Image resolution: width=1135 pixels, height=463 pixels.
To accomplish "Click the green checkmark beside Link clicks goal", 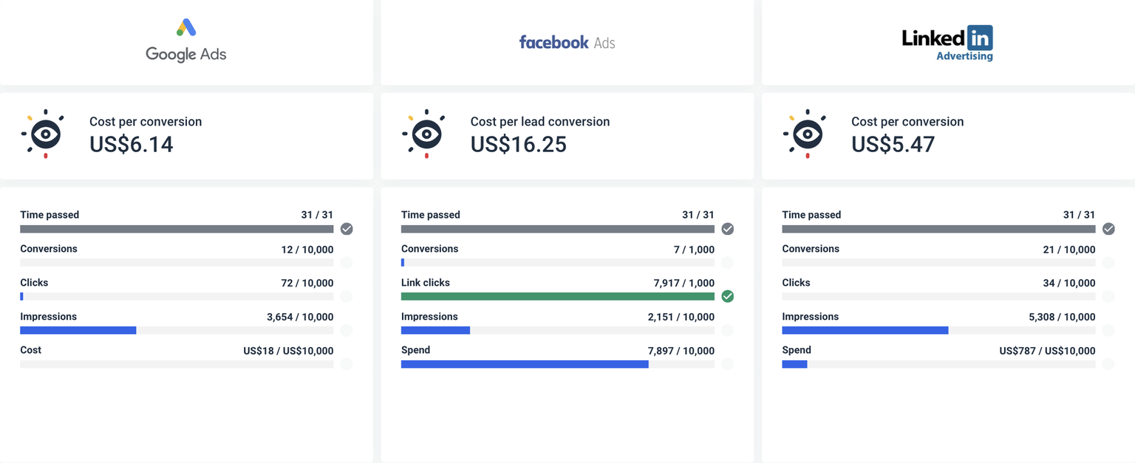I will click(727, 296).
